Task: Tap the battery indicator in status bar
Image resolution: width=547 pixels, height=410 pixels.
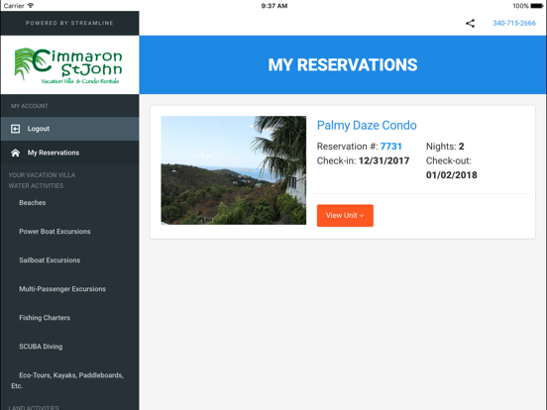Action: tap(536, 6)
